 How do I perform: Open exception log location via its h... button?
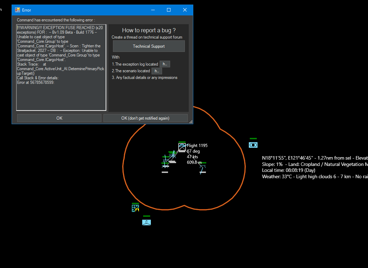165,64
